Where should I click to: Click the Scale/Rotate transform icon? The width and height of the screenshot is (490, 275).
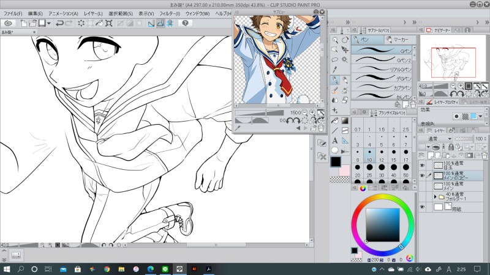tap(109, 23)
